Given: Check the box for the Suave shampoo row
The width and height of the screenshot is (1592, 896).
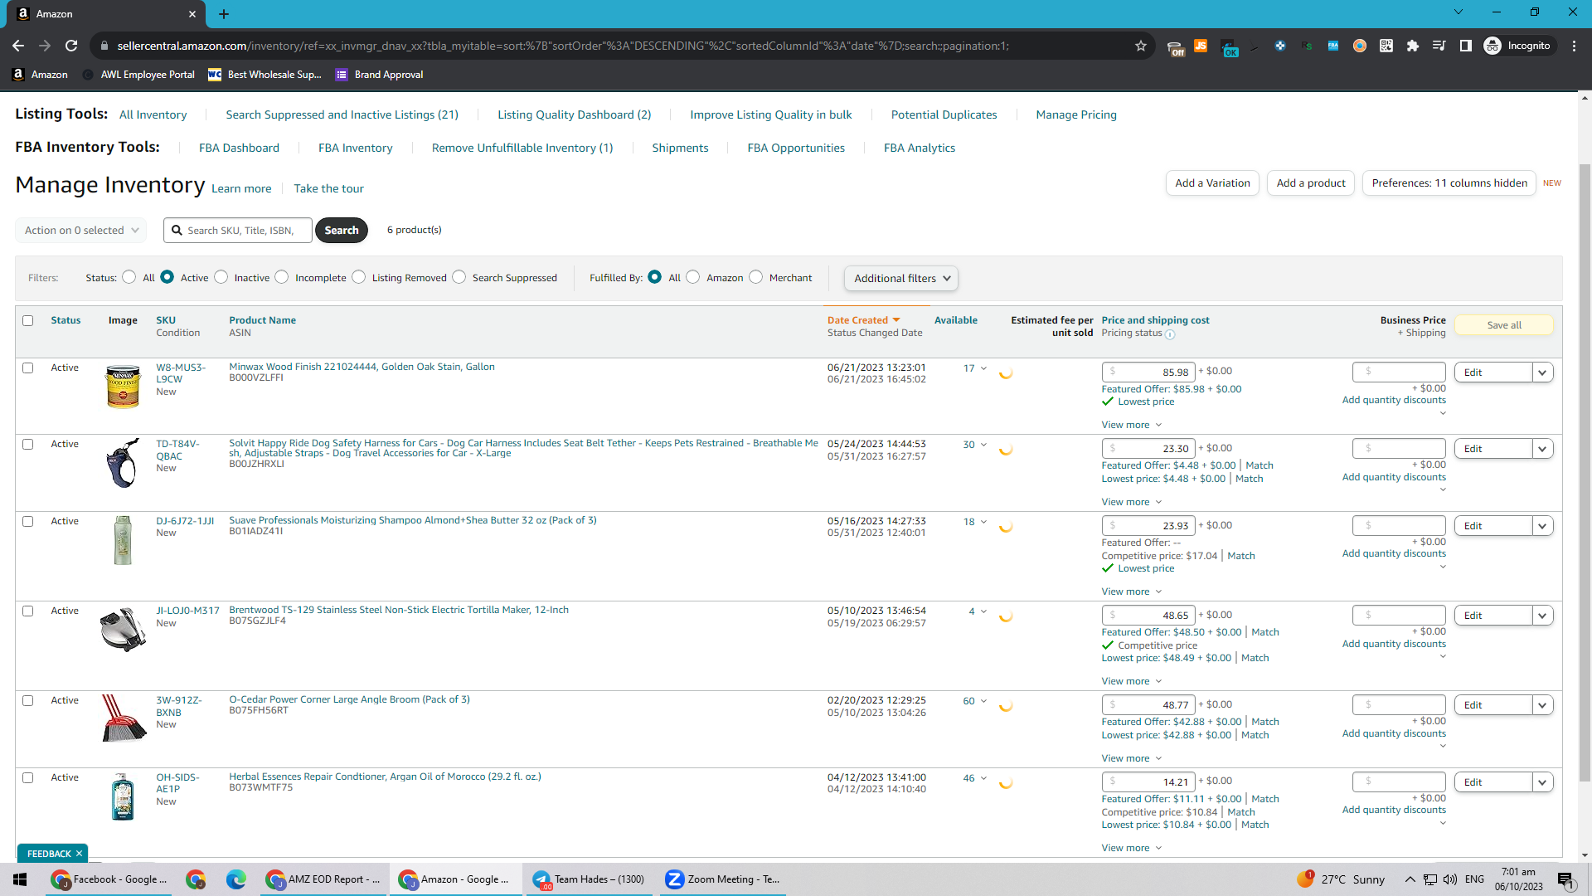Looking at the screenshot, I should (x=28, y=521).
